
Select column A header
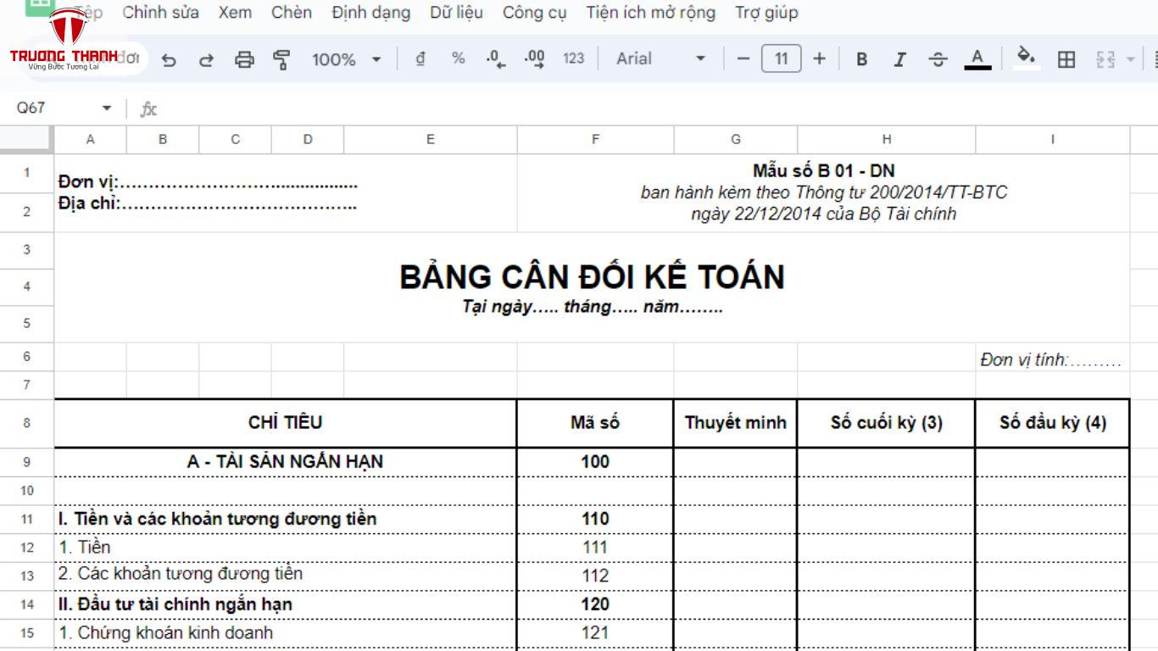91,140
